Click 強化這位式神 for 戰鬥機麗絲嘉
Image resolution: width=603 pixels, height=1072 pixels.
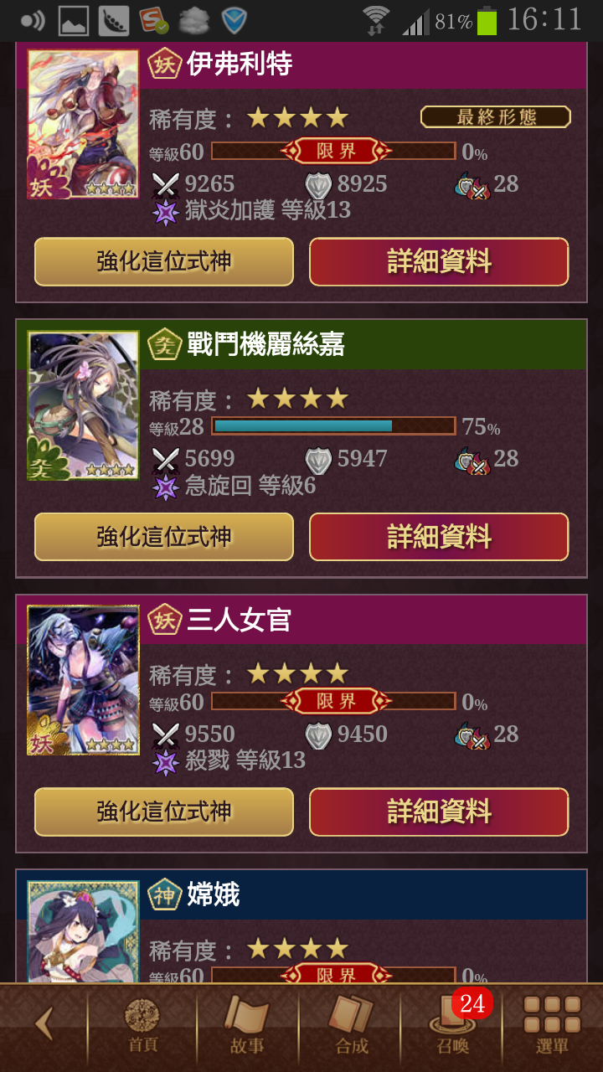(164, 537)
